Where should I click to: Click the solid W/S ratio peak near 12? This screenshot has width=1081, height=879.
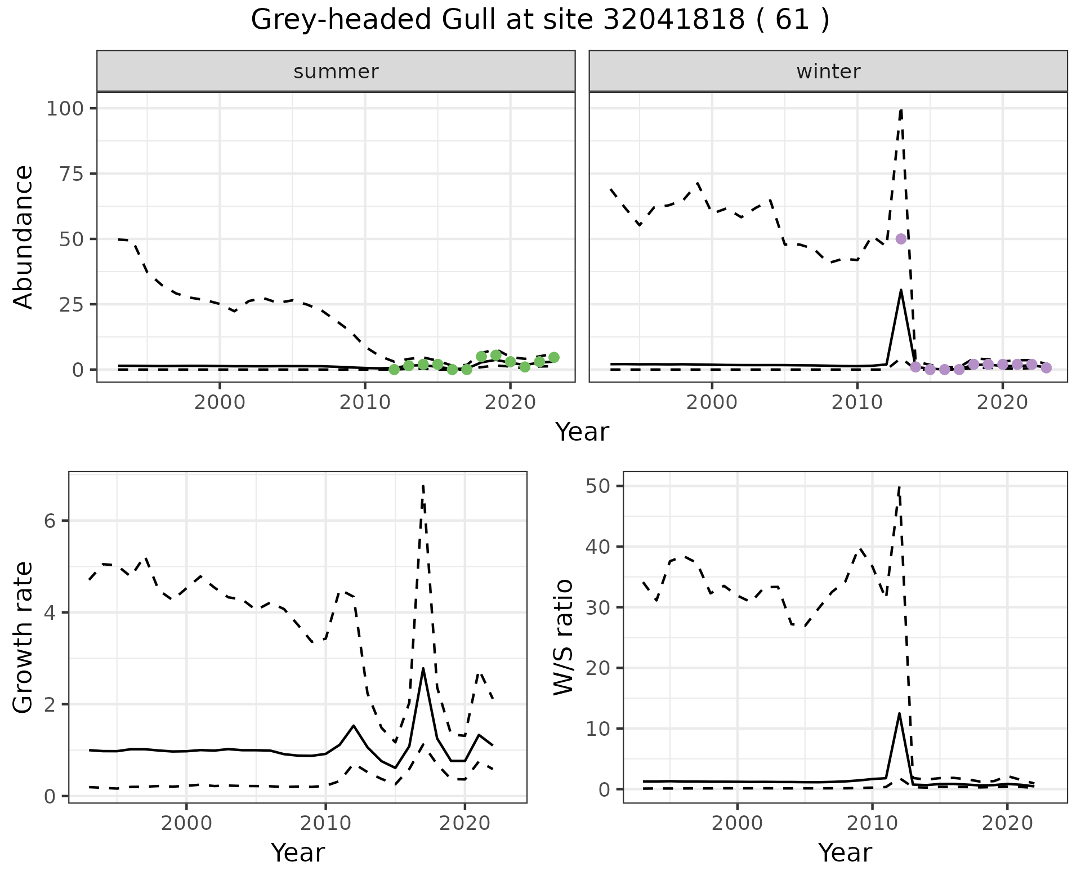tap(899, 714)
